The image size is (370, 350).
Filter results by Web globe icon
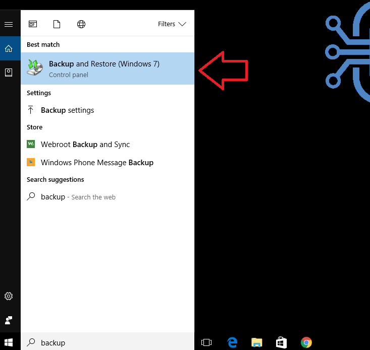click(81, 24)
